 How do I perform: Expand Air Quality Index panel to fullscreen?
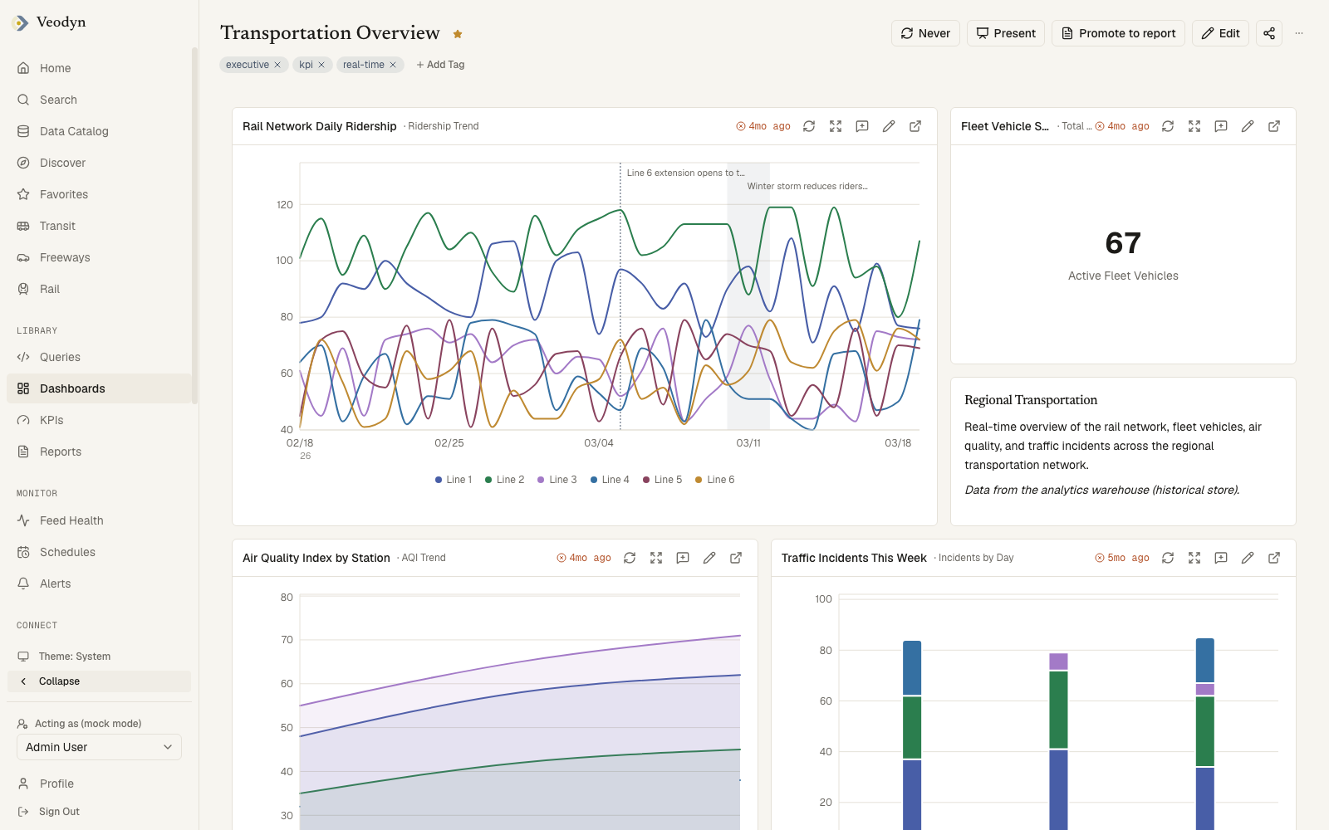coord(656,558)
